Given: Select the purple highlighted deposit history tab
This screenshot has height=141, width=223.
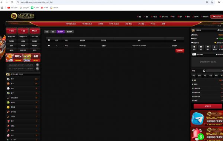Looking at the screenshot, I should (61, 32).
